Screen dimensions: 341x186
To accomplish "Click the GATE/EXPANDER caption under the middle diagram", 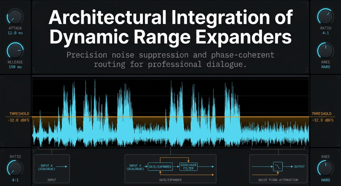I will point(171,180).
